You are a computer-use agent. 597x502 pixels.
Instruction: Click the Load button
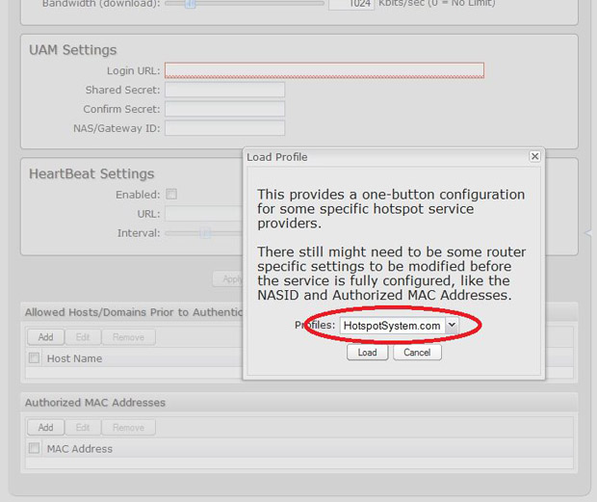pos(367,353)
